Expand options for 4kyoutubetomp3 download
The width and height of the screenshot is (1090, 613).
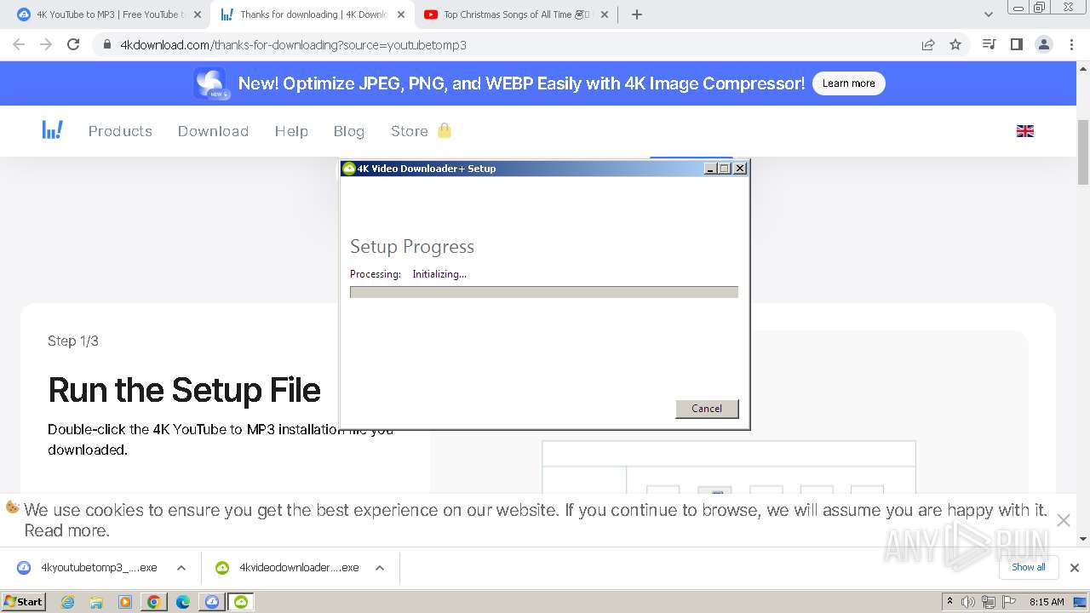point(181,568)
